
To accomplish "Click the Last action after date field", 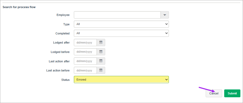I will coord(85,61).
